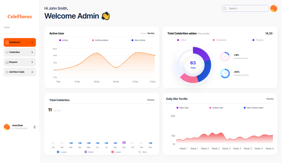Click the Request icon in sidebar

(7, 62)
